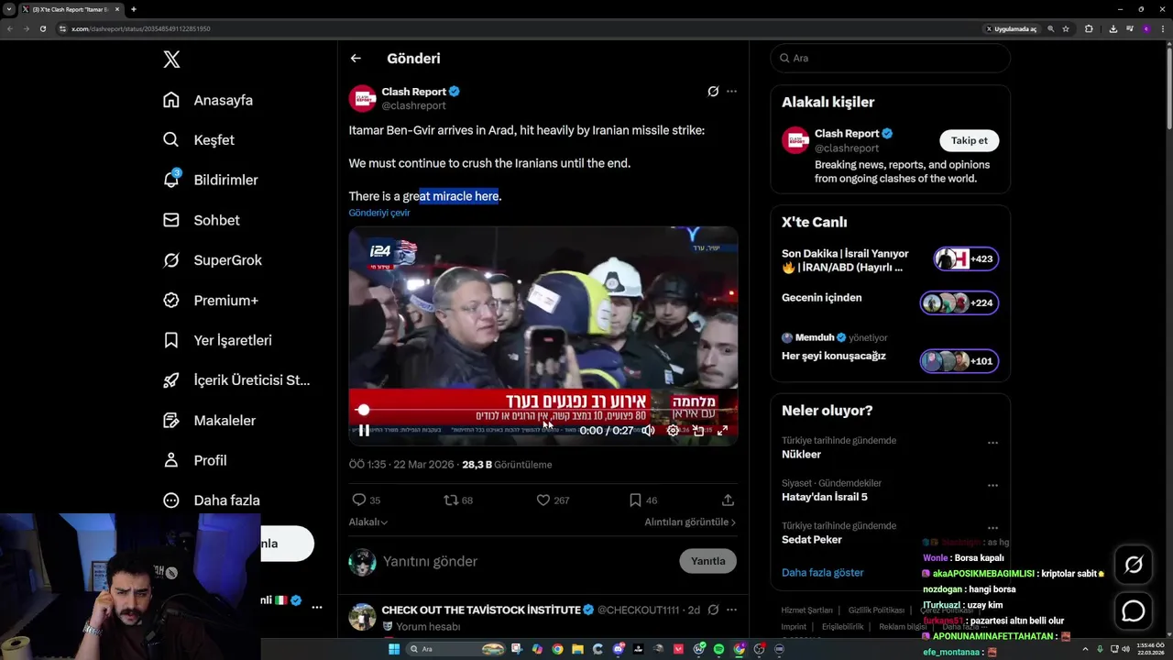
Task: Open more options for the Nükleer trend
Action: 992,443
